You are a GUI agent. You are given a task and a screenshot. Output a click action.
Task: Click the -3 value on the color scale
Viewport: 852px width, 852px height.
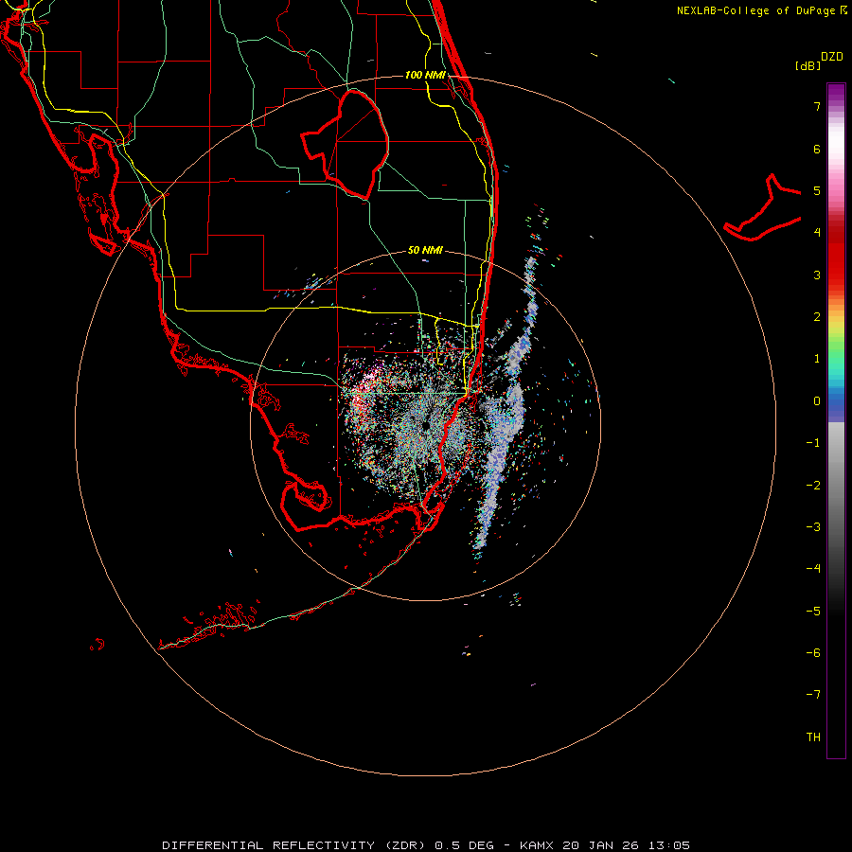[813, 527]
